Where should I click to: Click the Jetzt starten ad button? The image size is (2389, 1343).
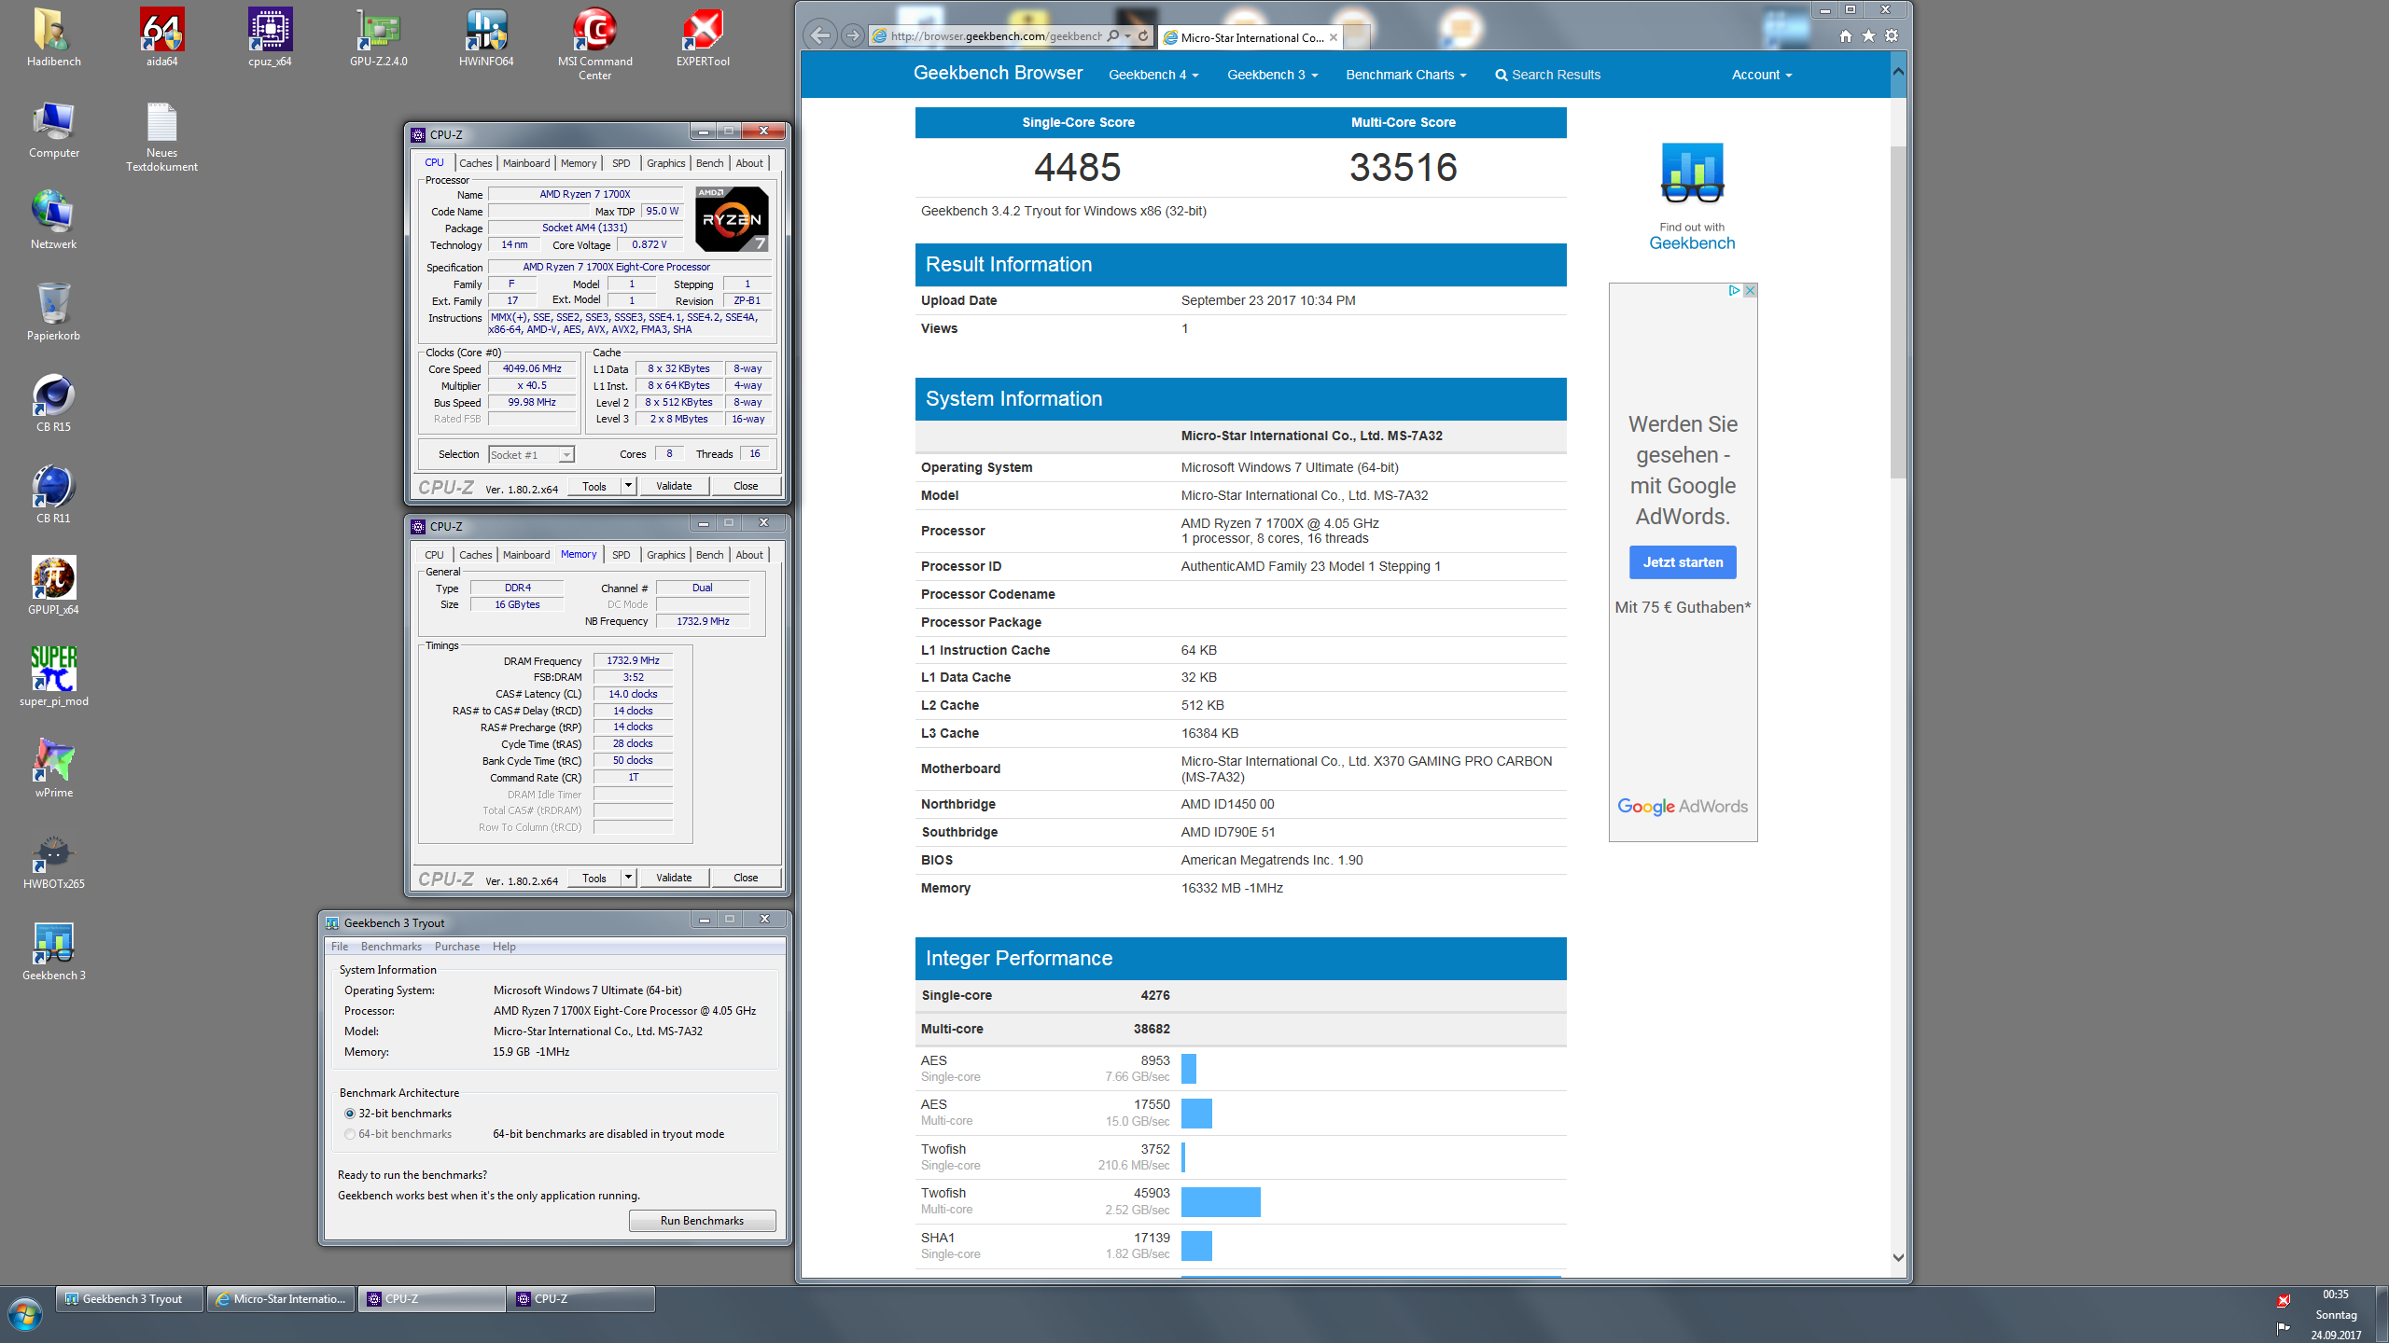pos(1683,562)
